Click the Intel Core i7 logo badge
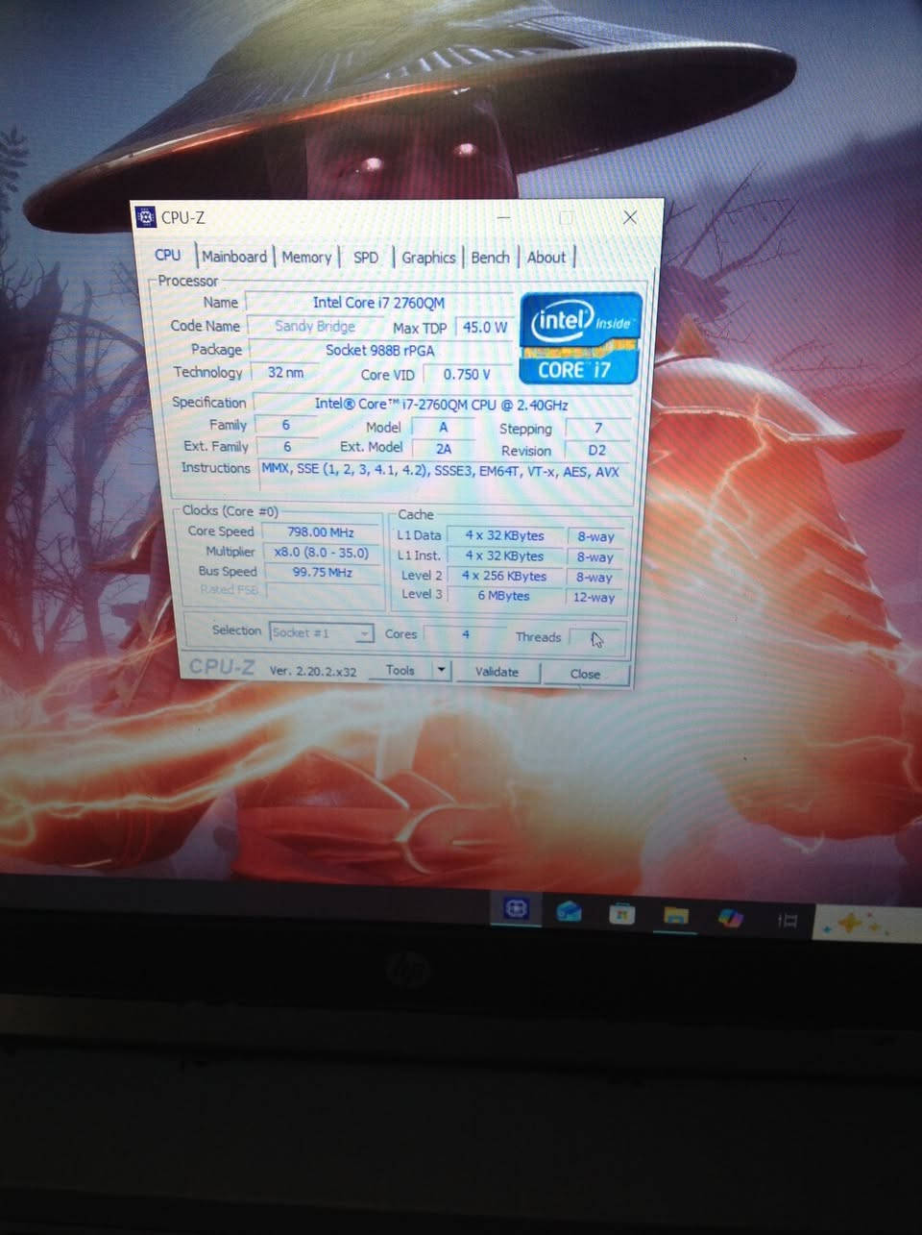The height and width of the screenshot is (1235, 922). pos(580,338)
